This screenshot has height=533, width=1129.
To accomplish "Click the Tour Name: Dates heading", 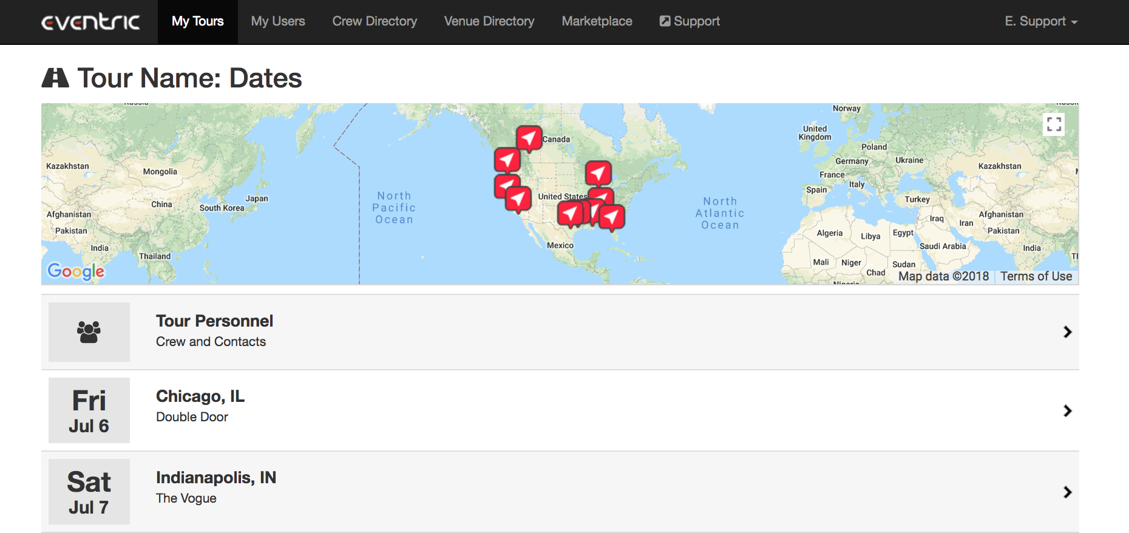I will coord(189,78).
